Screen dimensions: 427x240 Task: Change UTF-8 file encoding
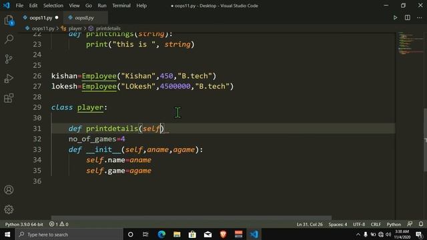click(359, 224)
